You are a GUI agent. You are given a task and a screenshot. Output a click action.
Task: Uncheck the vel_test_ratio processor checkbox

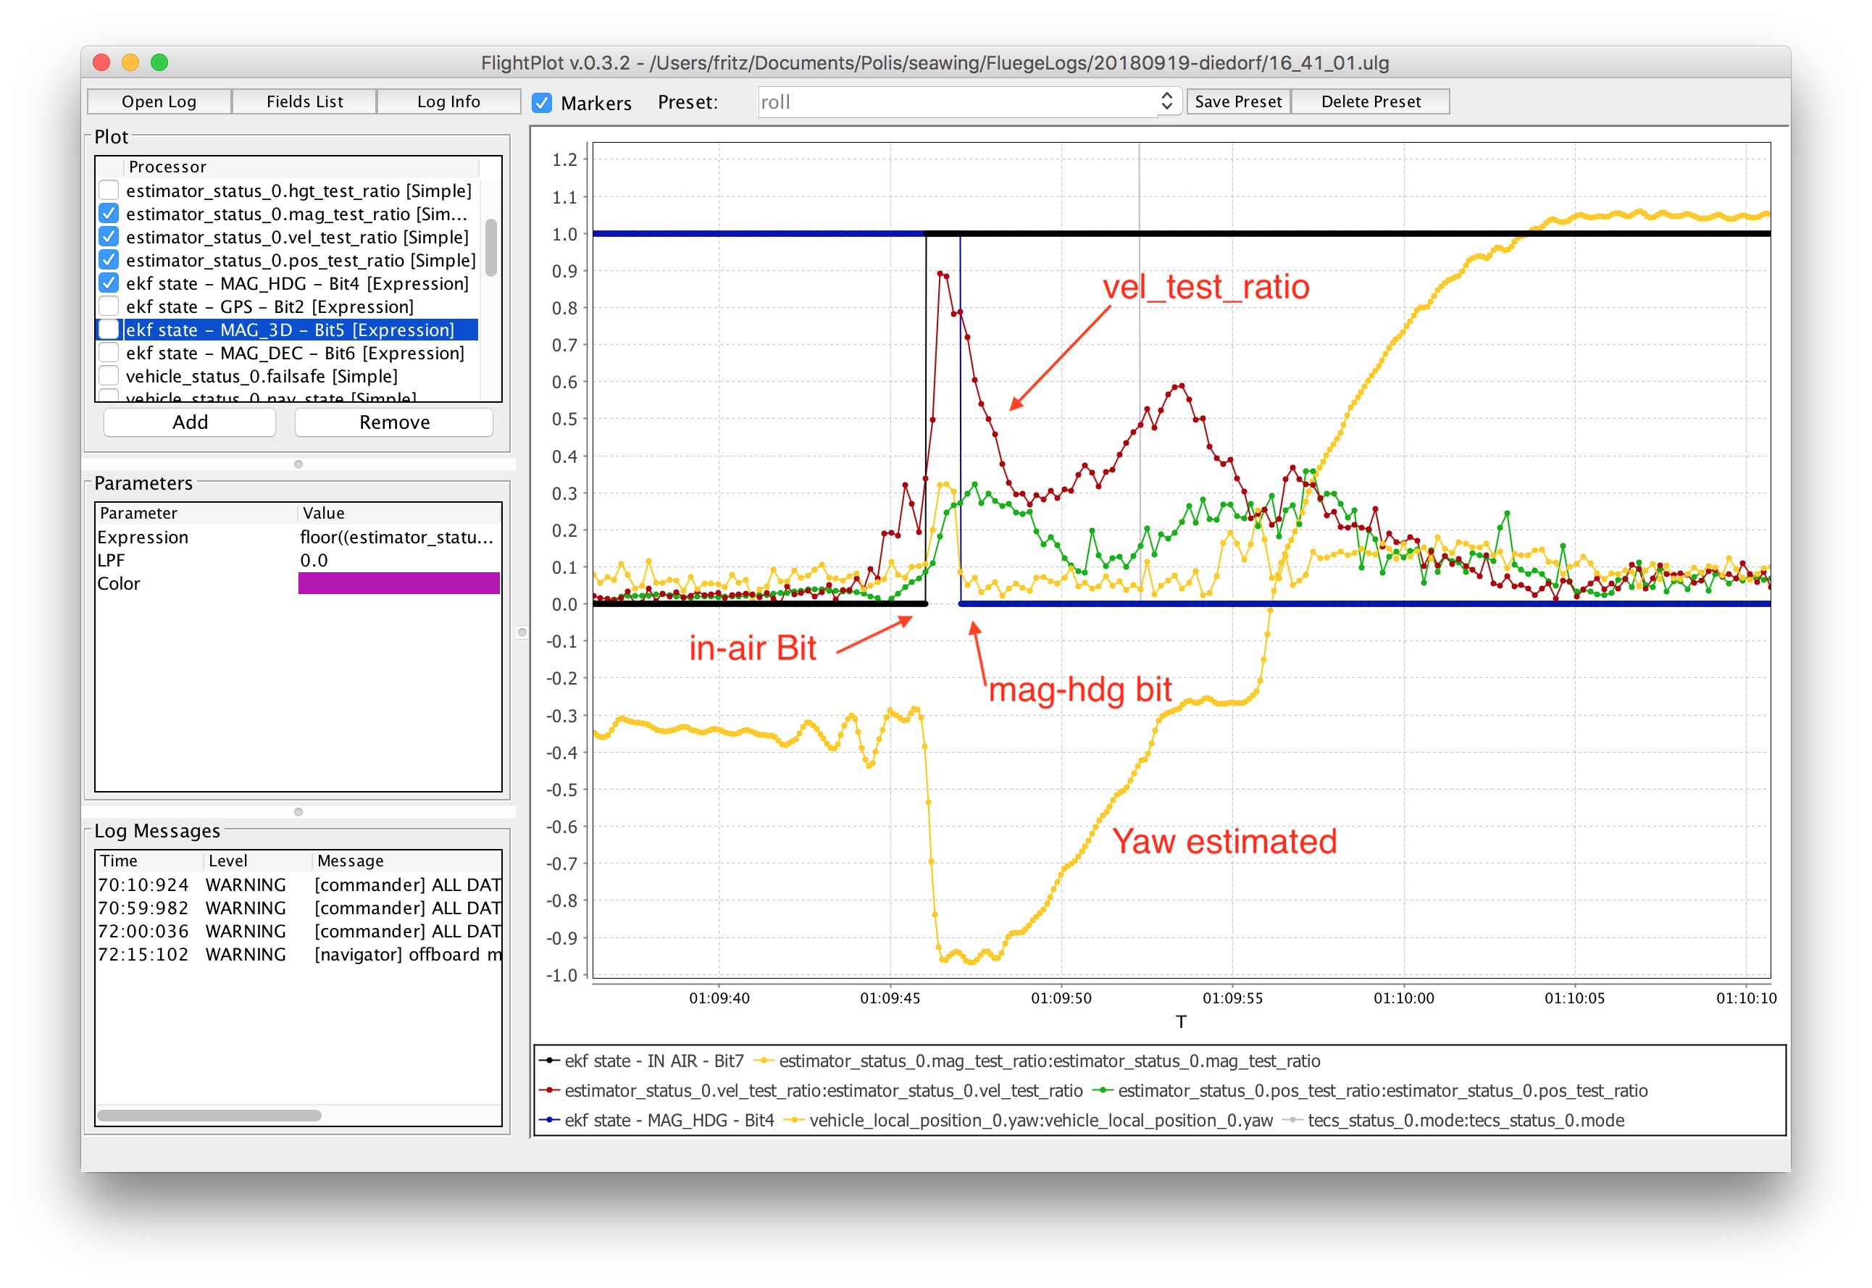[109, 238]
